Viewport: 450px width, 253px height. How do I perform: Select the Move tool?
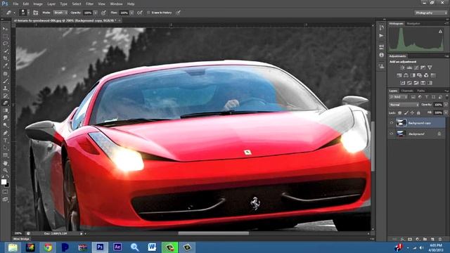[x=5, y=29]
